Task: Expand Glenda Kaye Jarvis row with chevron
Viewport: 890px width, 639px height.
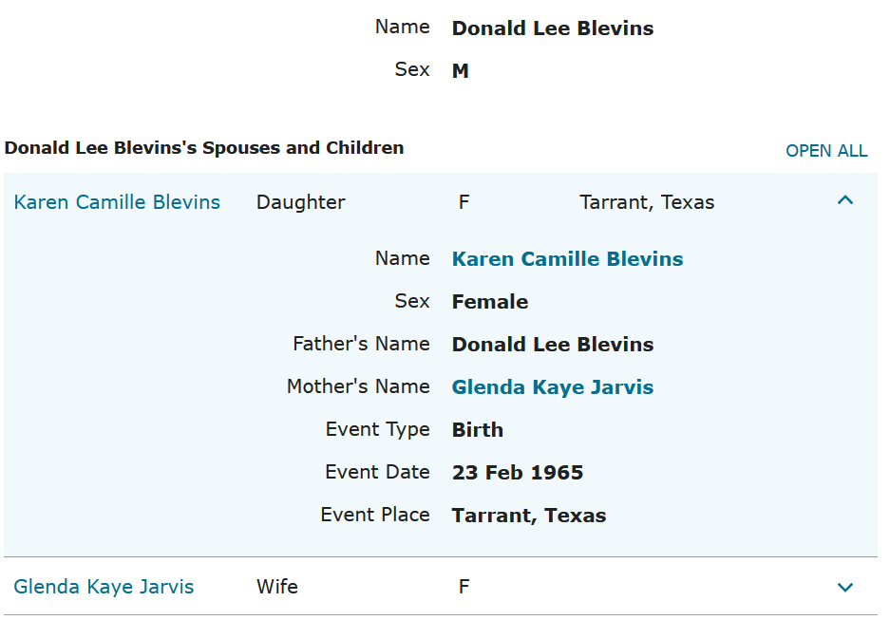Action: (845, 587)
